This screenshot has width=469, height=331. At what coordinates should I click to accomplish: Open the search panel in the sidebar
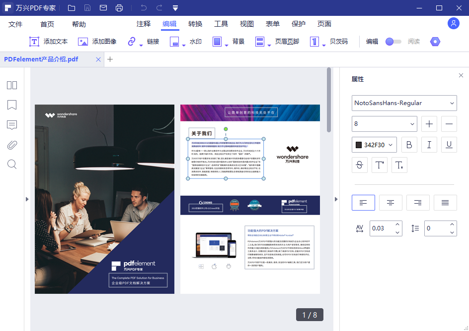coord(11,165)
